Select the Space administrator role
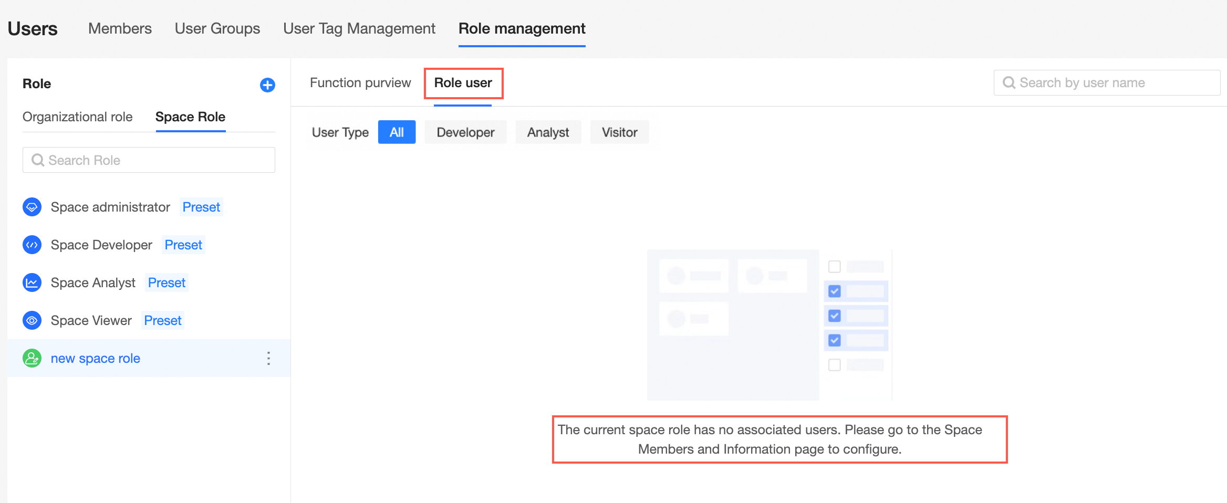 (x=110, y=207)
